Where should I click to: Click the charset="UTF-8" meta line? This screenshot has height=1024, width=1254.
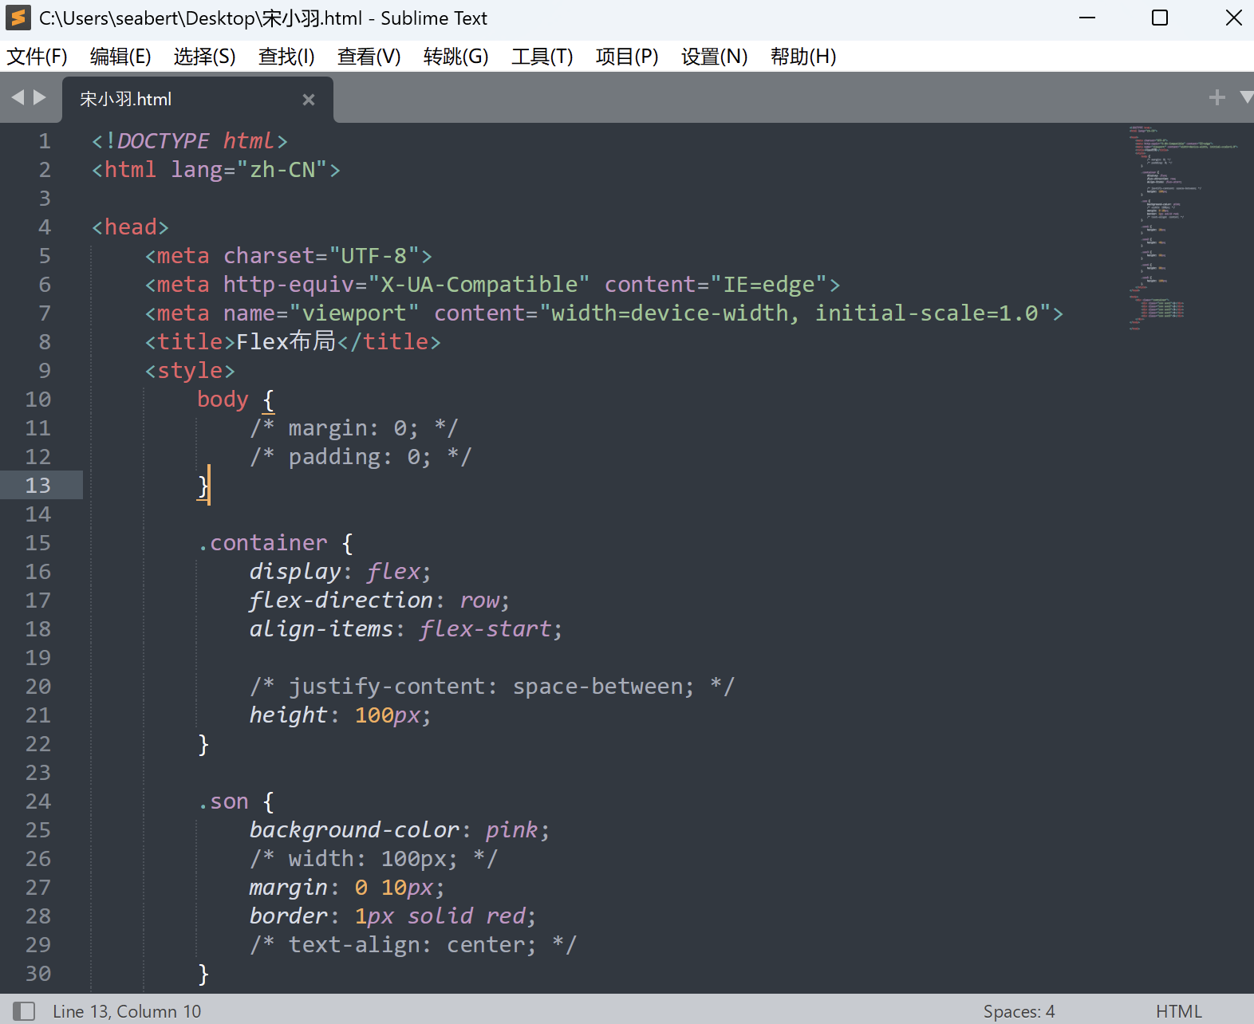pyautogui.click(x=289, y=256)
